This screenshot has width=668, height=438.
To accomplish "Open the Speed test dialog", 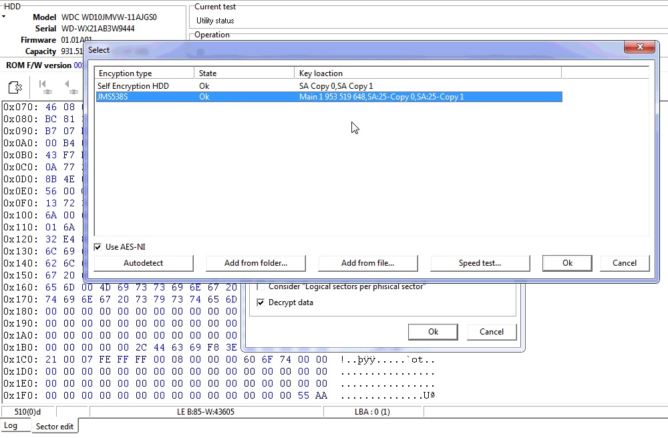I will pyautogui.click(x=480, y=263).
